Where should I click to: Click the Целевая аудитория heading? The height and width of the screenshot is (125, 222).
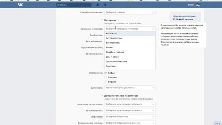point(184,16)
